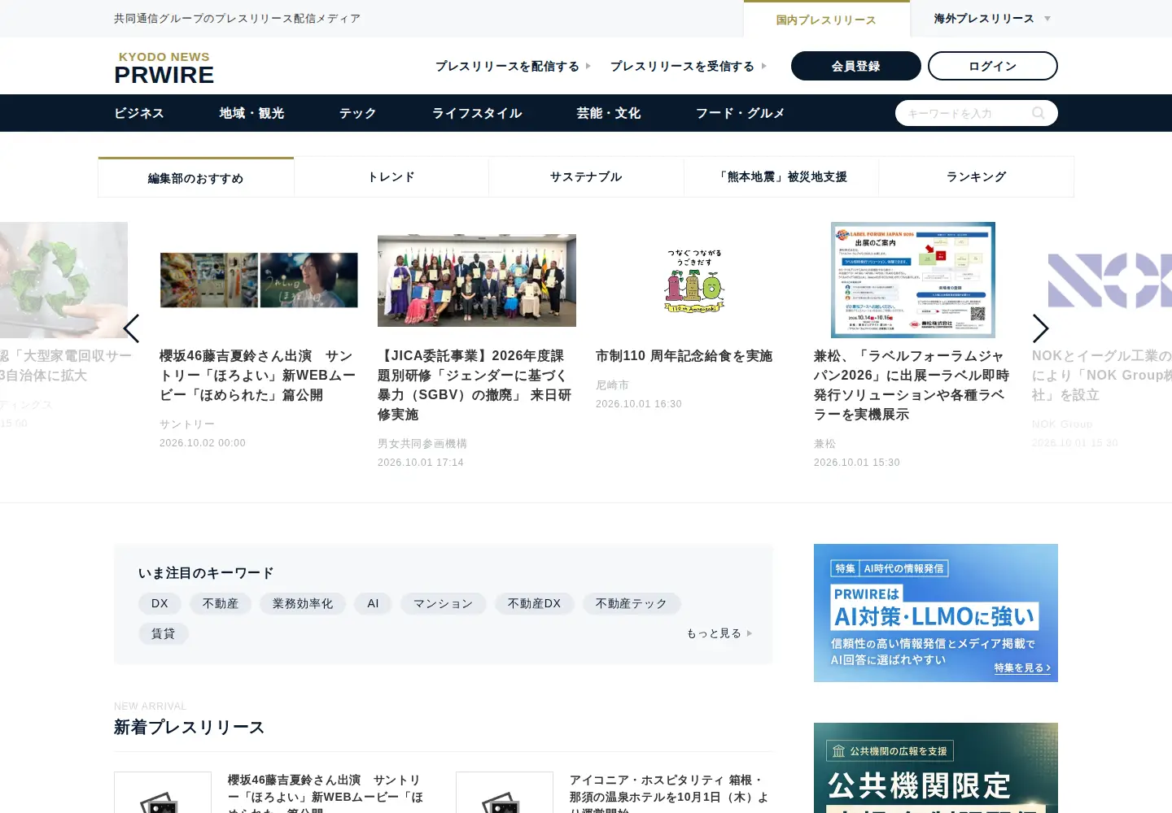The height and width of the screenshot is (813, 1172).
Task: Open the Label Forum Japan flyer thumbnail
Action: [913, 280]
